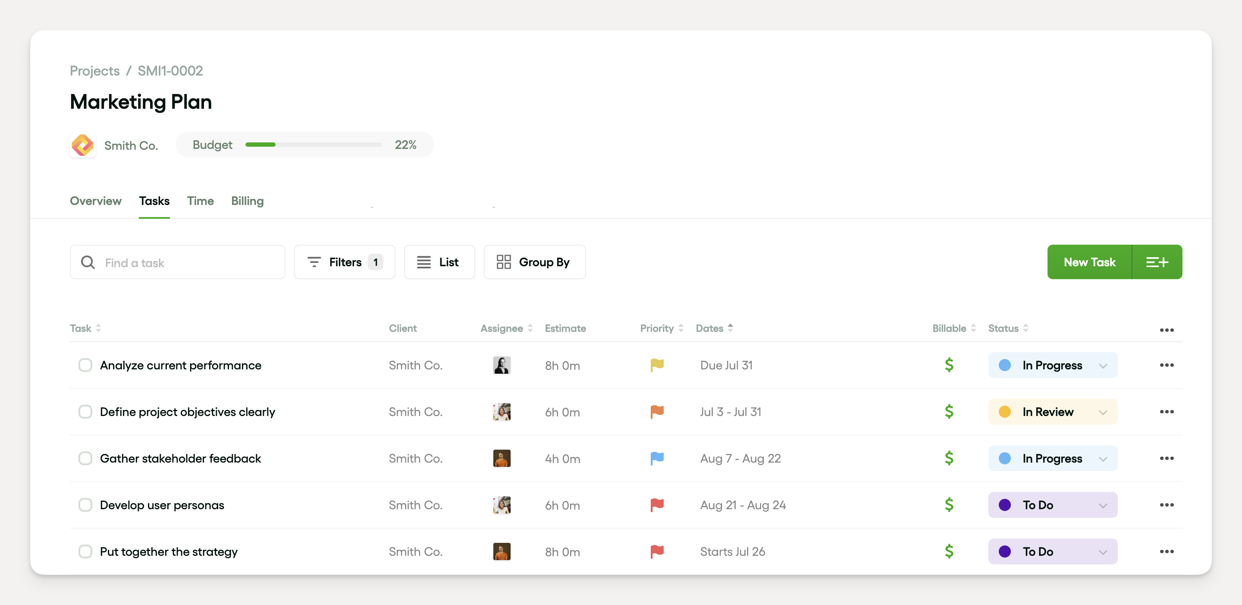Open the Group By options
1242x605 pixels.
click(x=534, y=262)
